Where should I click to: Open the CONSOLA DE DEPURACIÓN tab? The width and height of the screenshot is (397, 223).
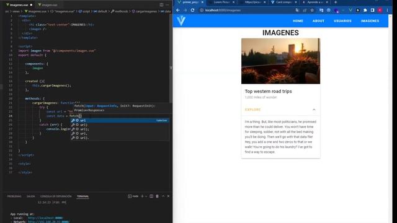(x=56, y=196)
